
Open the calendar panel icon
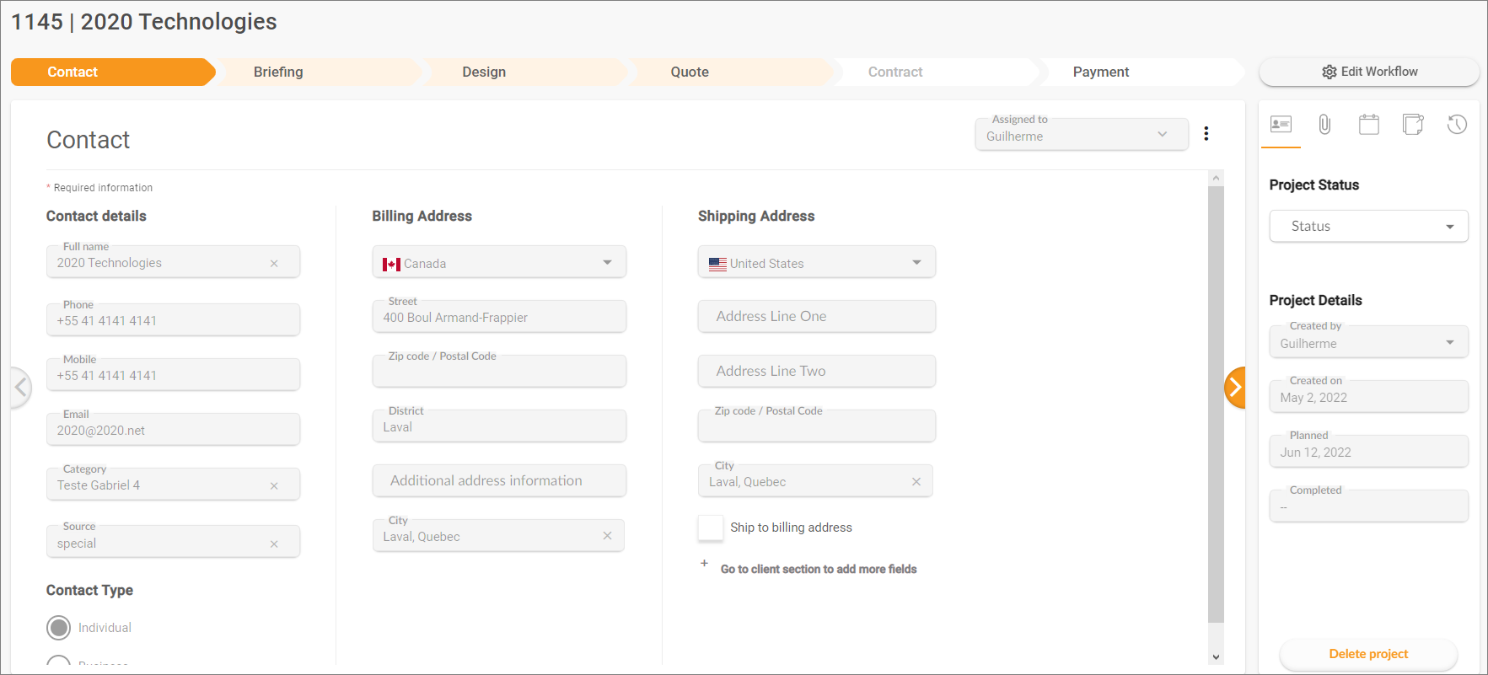point(1369,126)
